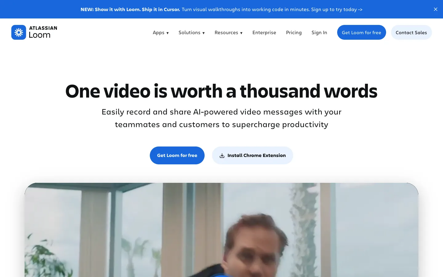Open the Solutions dropdown menu

[192, 33]
